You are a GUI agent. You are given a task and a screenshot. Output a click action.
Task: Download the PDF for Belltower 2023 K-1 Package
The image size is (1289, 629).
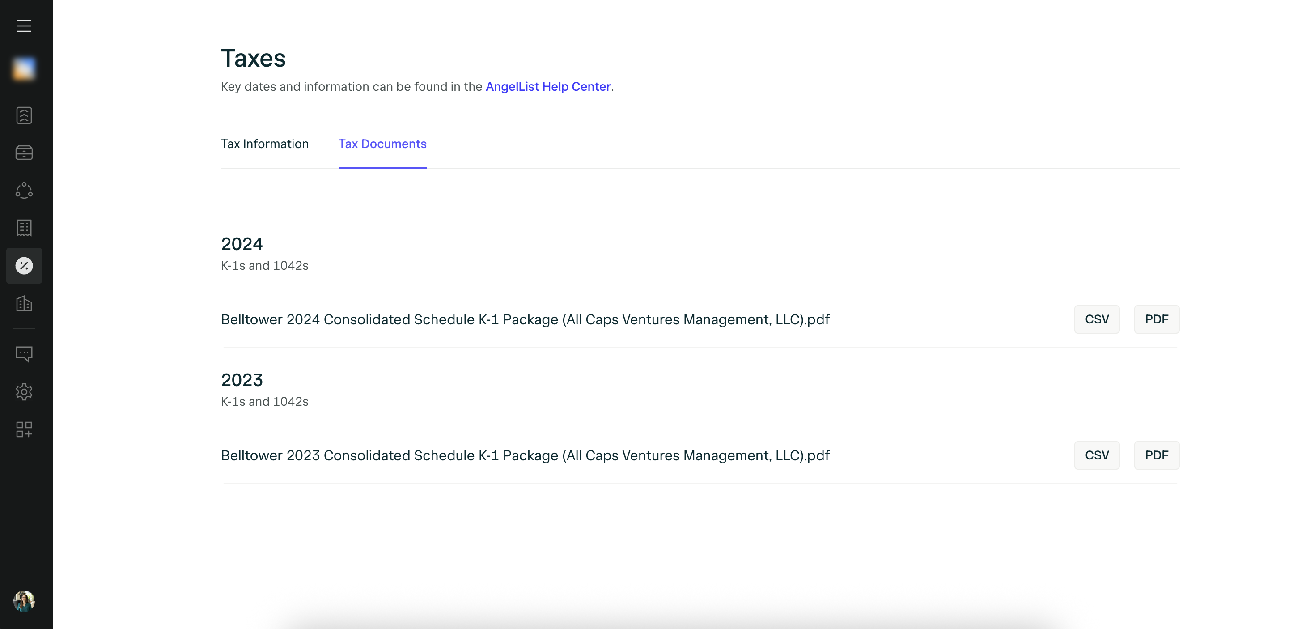(x=1157, y=455)
